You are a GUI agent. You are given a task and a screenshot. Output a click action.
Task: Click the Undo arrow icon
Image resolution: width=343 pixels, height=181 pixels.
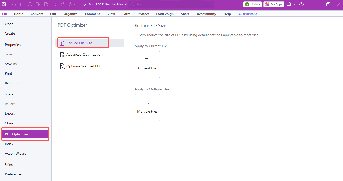click(54, 4)
